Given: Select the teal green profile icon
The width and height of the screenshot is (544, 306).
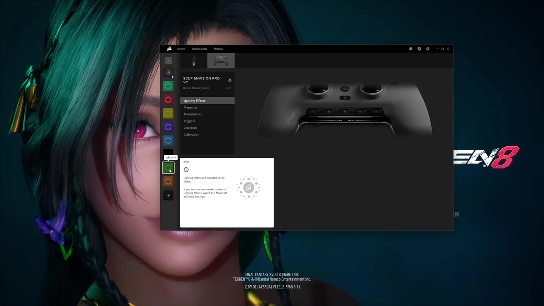Looking at the screenshot, I should [168, 86].
